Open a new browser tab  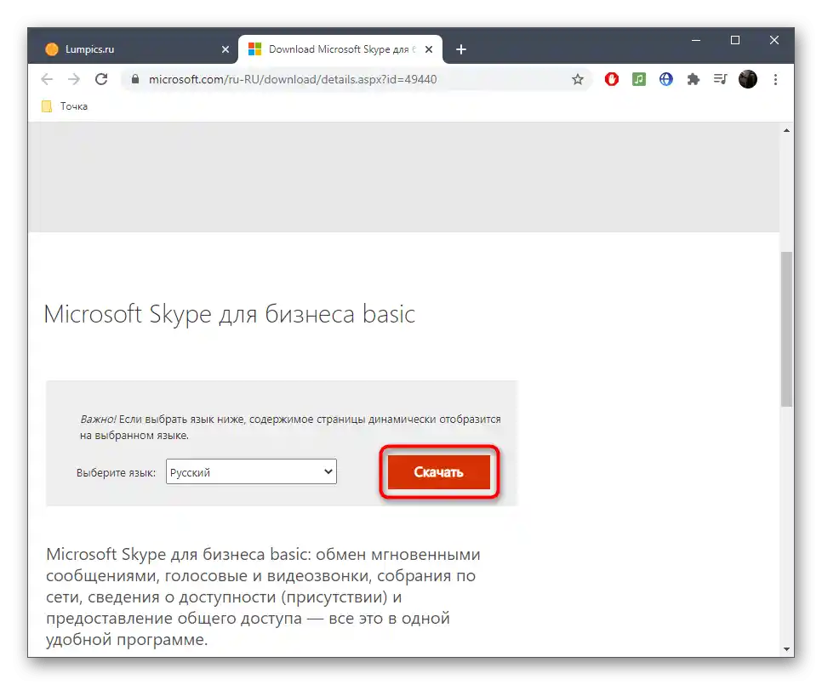[x=461, y=49]
